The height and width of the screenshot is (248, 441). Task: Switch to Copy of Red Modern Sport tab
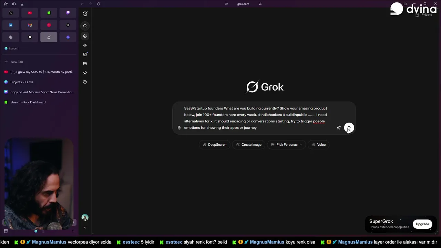39,92
